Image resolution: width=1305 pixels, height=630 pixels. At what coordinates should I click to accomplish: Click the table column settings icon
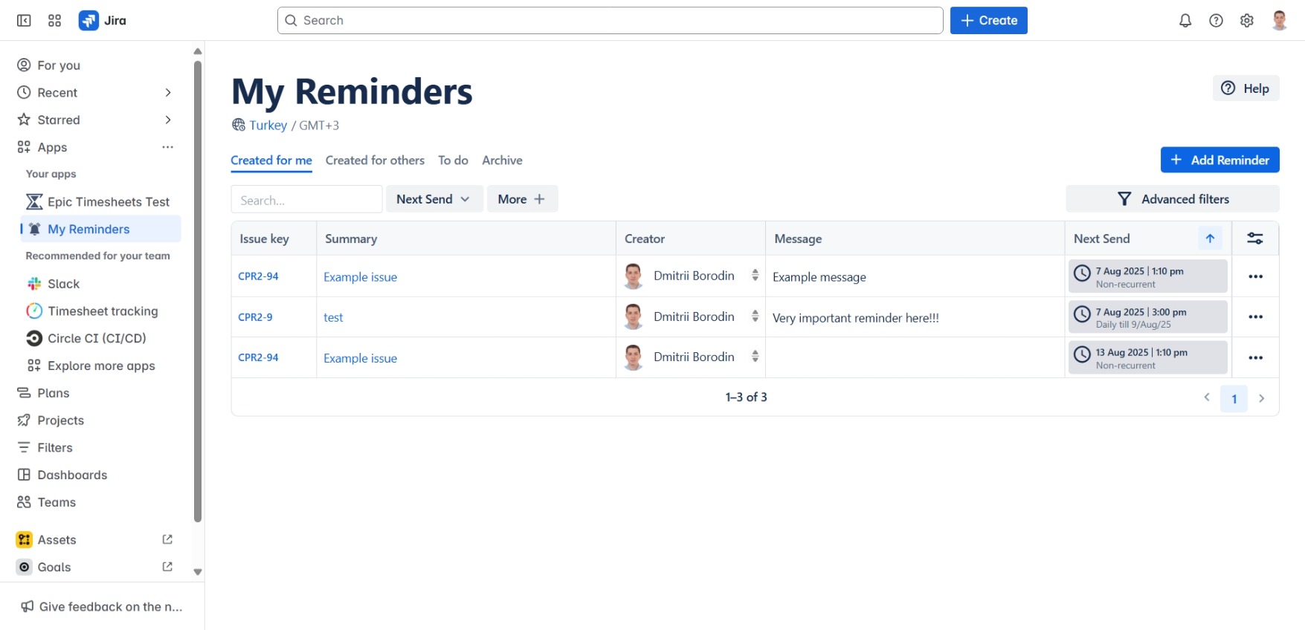[1255, 238]
